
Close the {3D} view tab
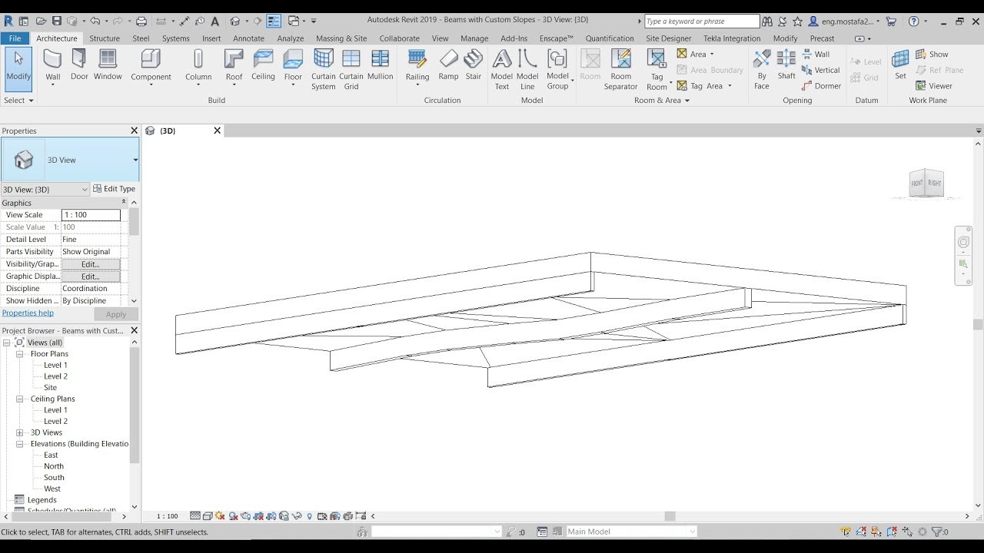click(x=217, y=131)
